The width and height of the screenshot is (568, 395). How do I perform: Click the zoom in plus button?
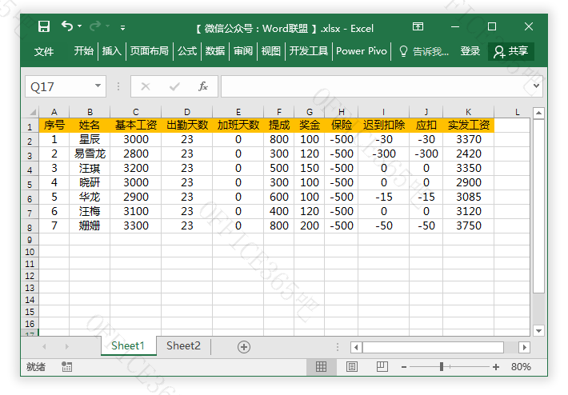pyautogui.click(x=496, y=367)
